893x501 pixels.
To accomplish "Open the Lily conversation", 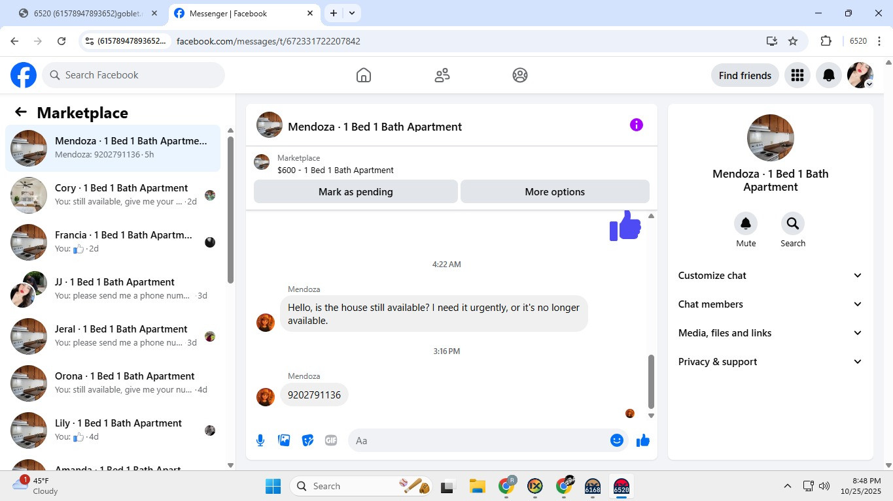I will [113, 430].
